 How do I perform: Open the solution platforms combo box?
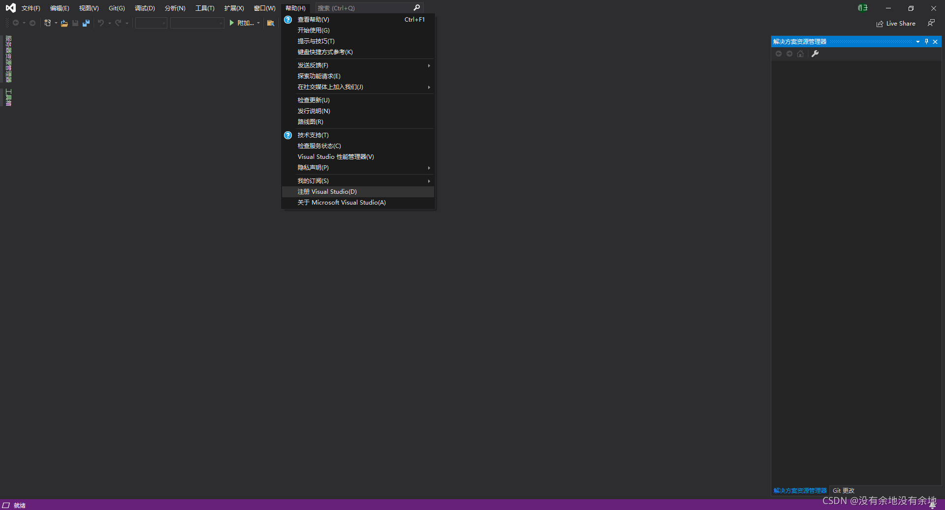pyautogui.click(x=197, y=23)
